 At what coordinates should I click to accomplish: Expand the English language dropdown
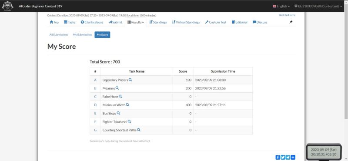(281, 6)
